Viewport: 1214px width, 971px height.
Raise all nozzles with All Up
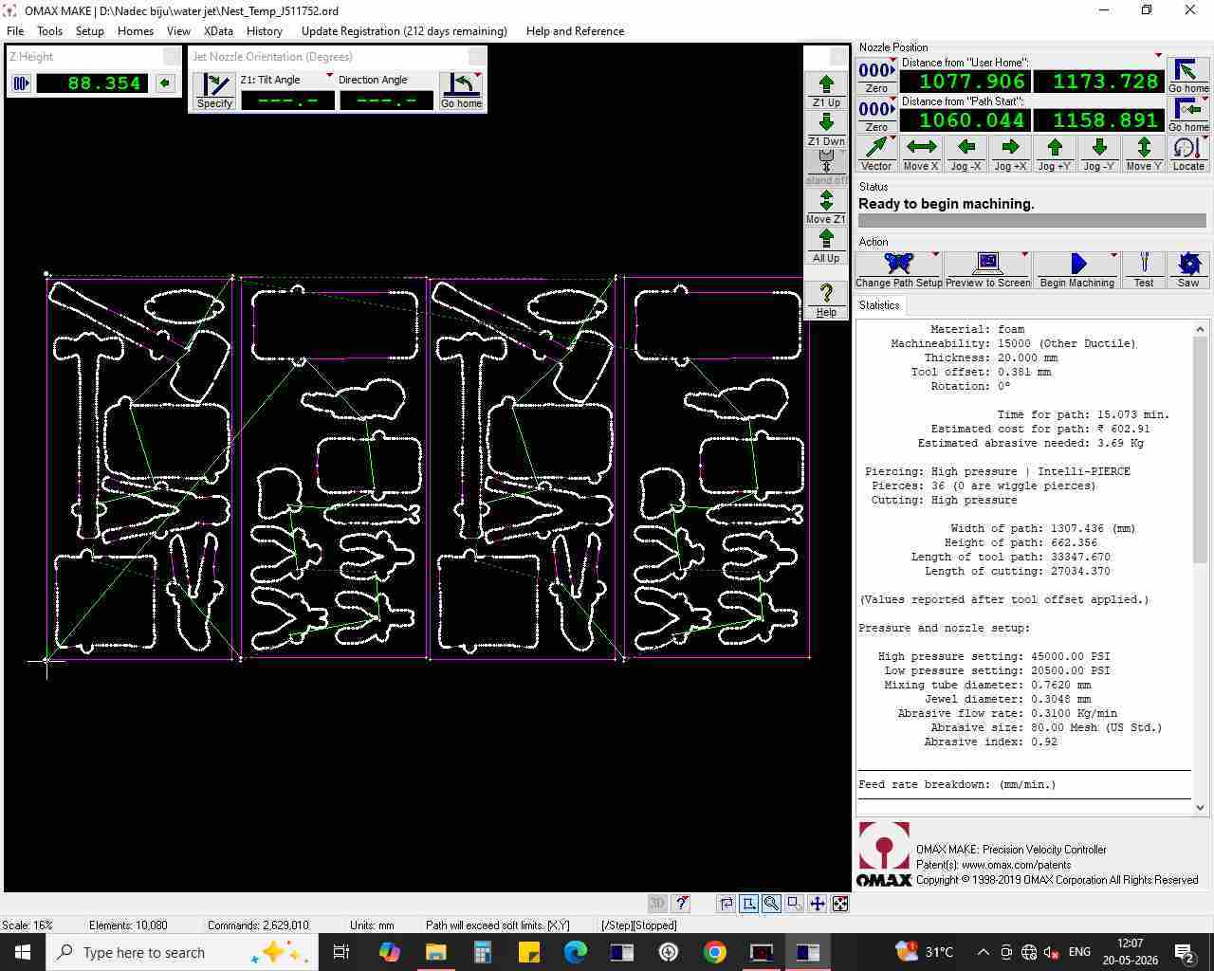pyautogui.click(x=826, y=246)
